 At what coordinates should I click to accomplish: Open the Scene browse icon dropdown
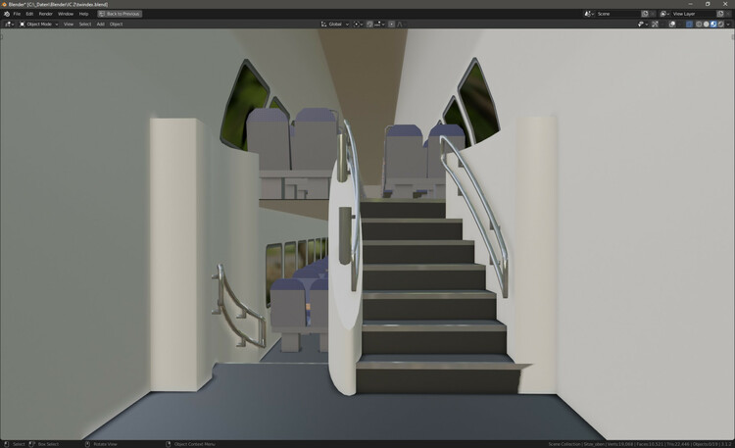(x=589, y=14)
